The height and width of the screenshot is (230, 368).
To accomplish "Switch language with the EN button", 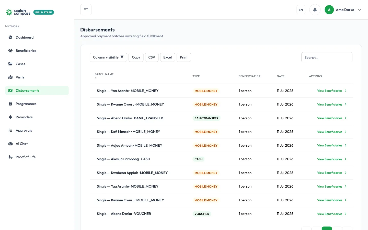I will (x=301, y=10).
